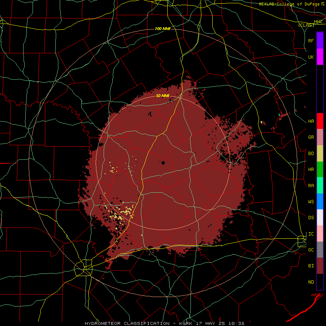
Task: Click the RA light green legend swatch
Action: (320, 185)
